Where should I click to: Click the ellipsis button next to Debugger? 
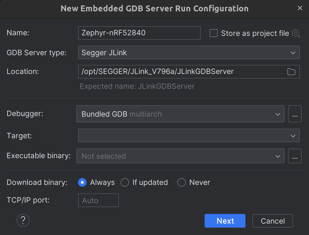click(295, 114)
